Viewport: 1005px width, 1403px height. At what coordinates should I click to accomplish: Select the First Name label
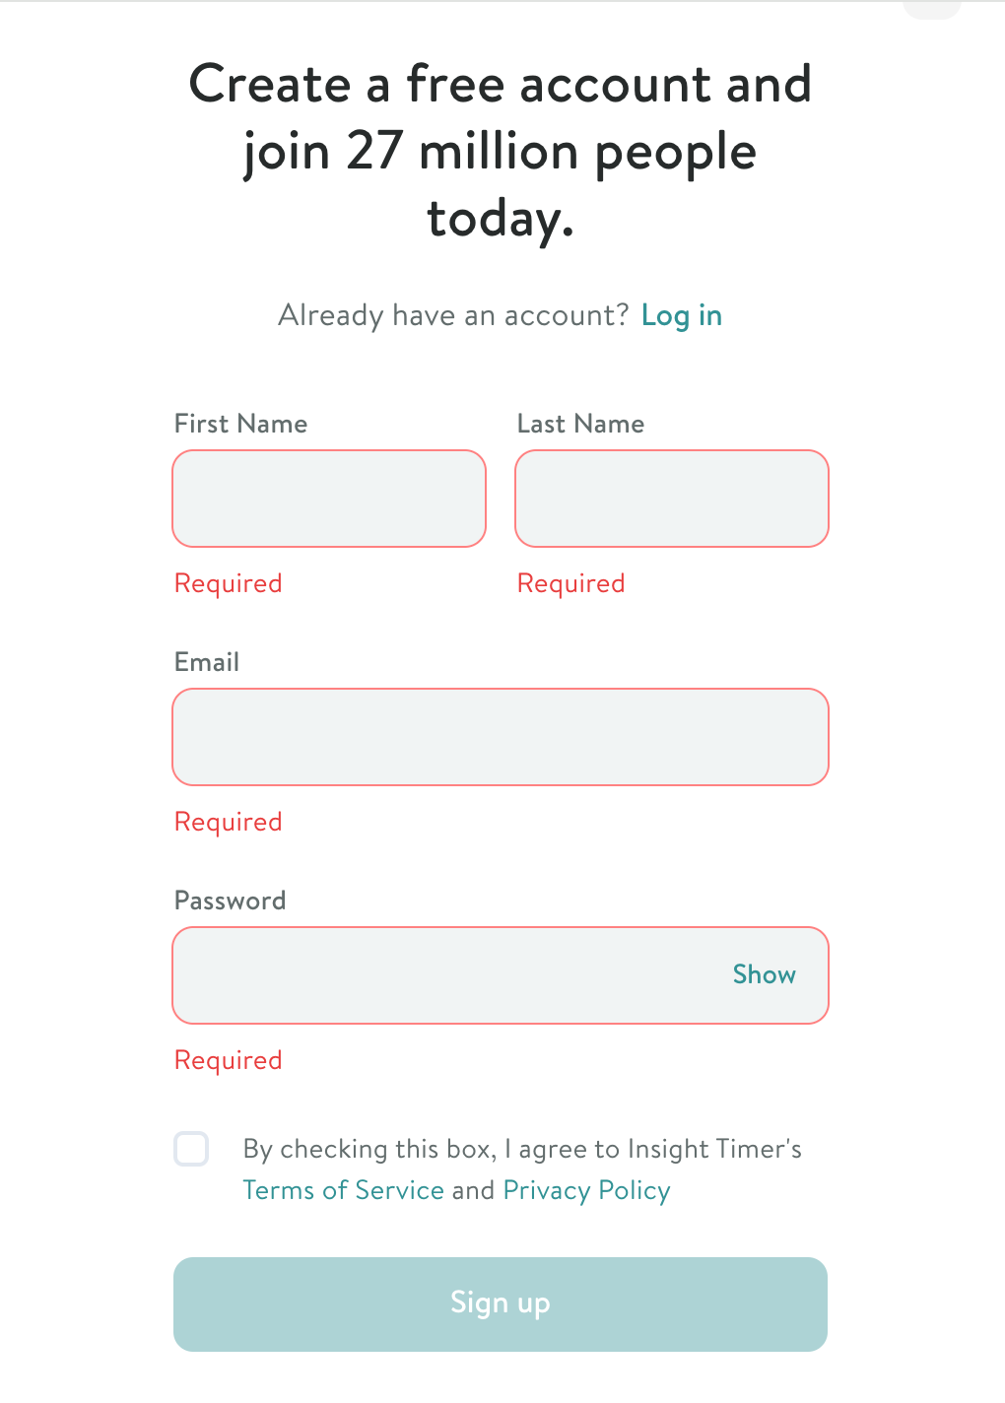click(x=239, y=424)
